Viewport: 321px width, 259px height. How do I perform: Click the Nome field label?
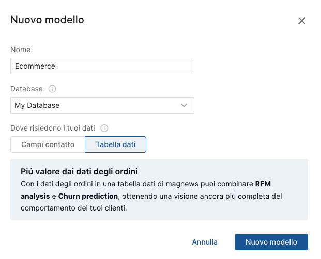pos(21,50)
